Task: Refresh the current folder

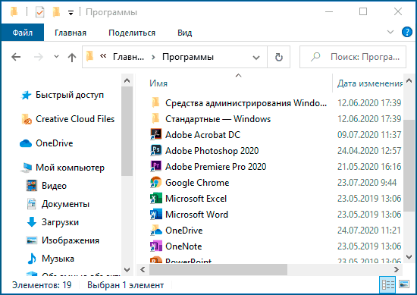Action: tap(278, 57)
